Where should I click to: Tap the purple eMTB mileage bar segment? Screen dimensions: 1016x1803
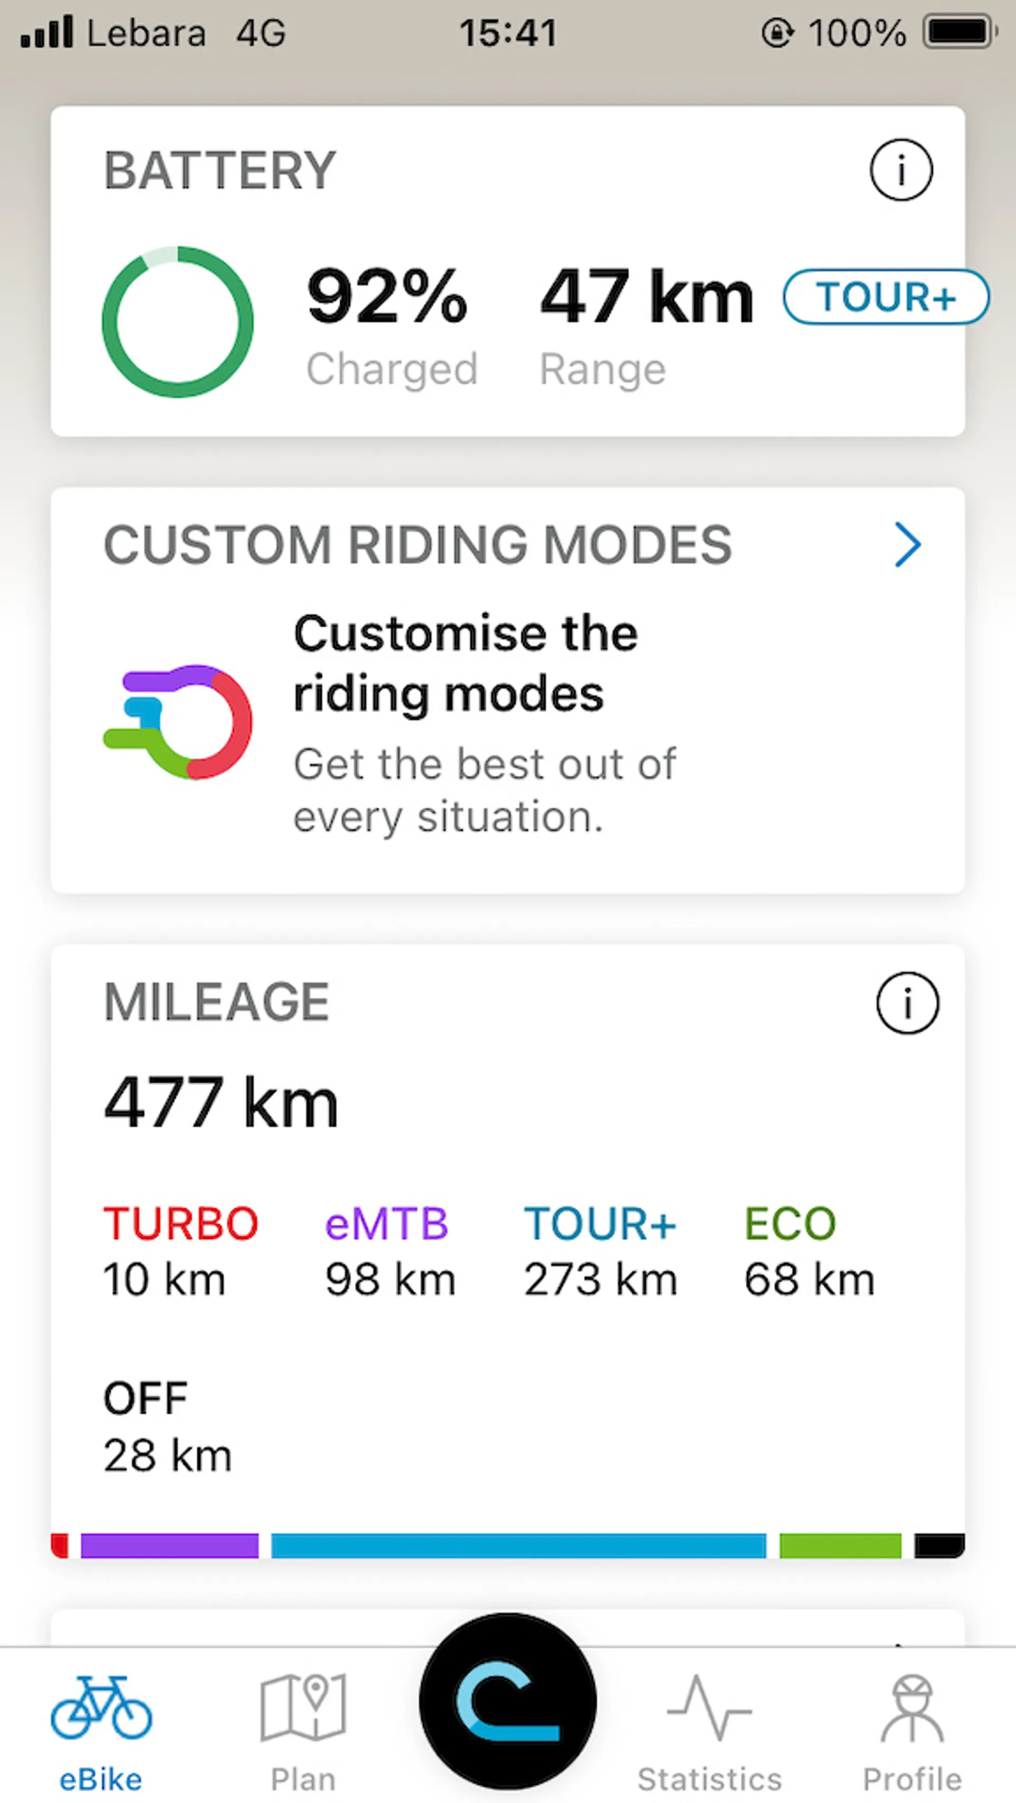[x=170, y=1545]
